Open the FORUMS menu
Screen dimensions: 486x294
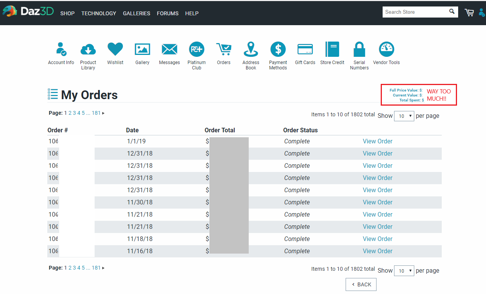[168, 13]
